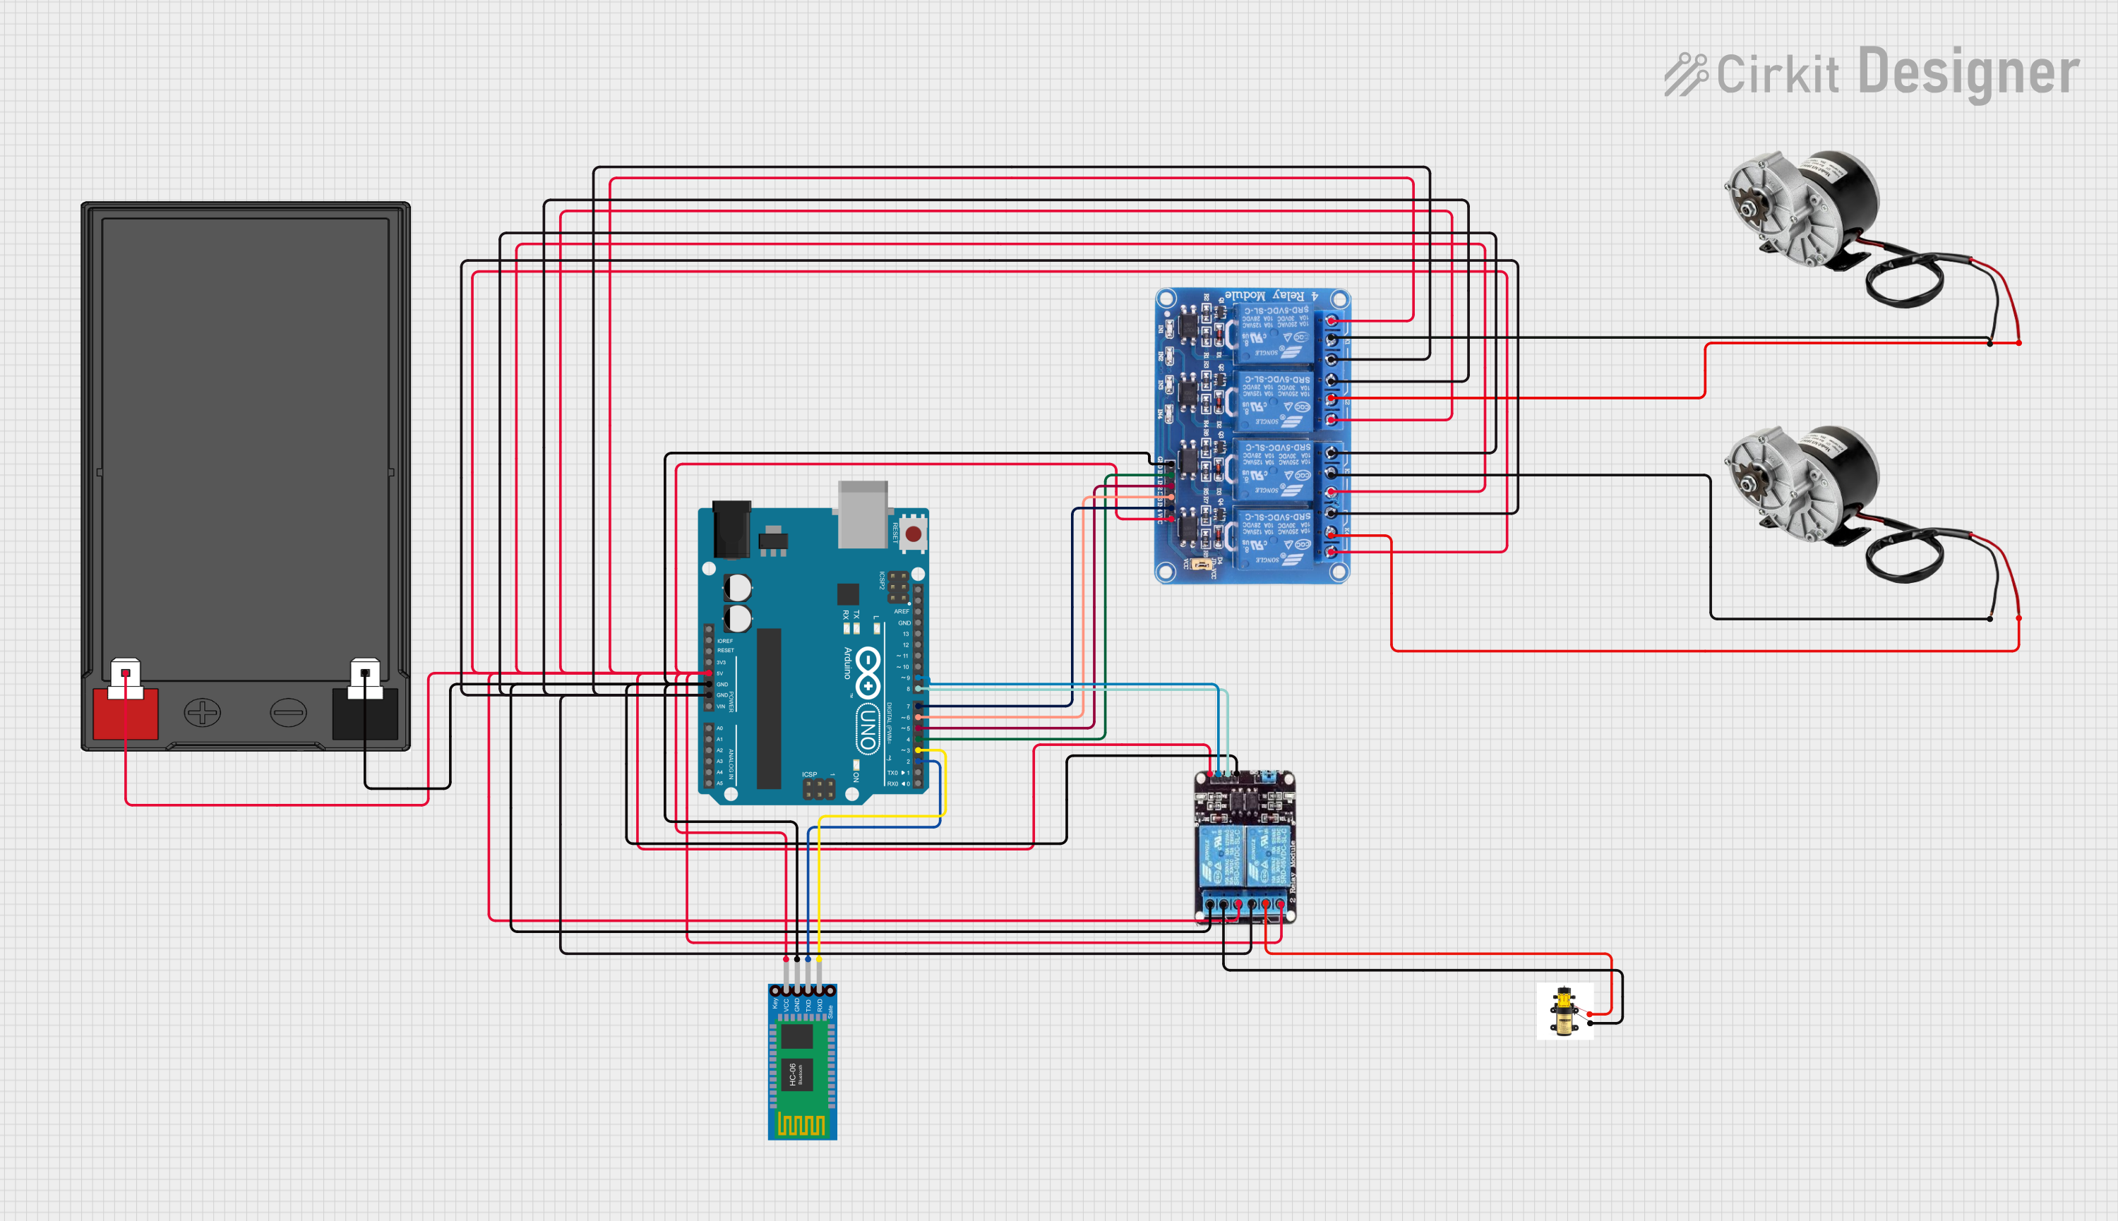This screenshot has height=1221, width=2118.
Task: Click the Arduino ICSP header pins
Action: (819, 788)
